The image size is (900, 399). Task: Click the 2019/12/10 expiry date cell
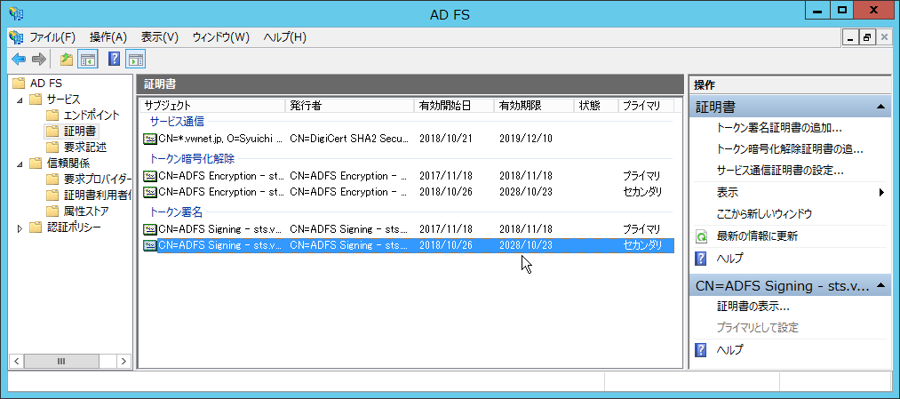click(x=526, y=139)
